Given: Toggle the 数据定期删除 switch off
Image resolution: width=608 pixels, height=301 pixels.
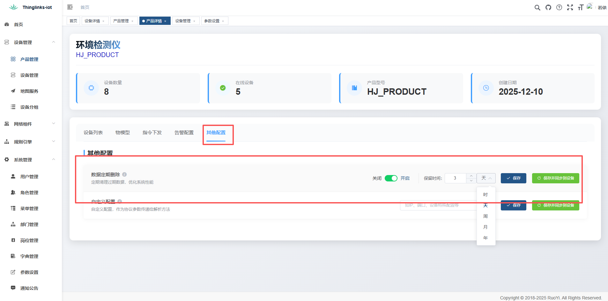Looking at the screenshot, I should point(391,178).
